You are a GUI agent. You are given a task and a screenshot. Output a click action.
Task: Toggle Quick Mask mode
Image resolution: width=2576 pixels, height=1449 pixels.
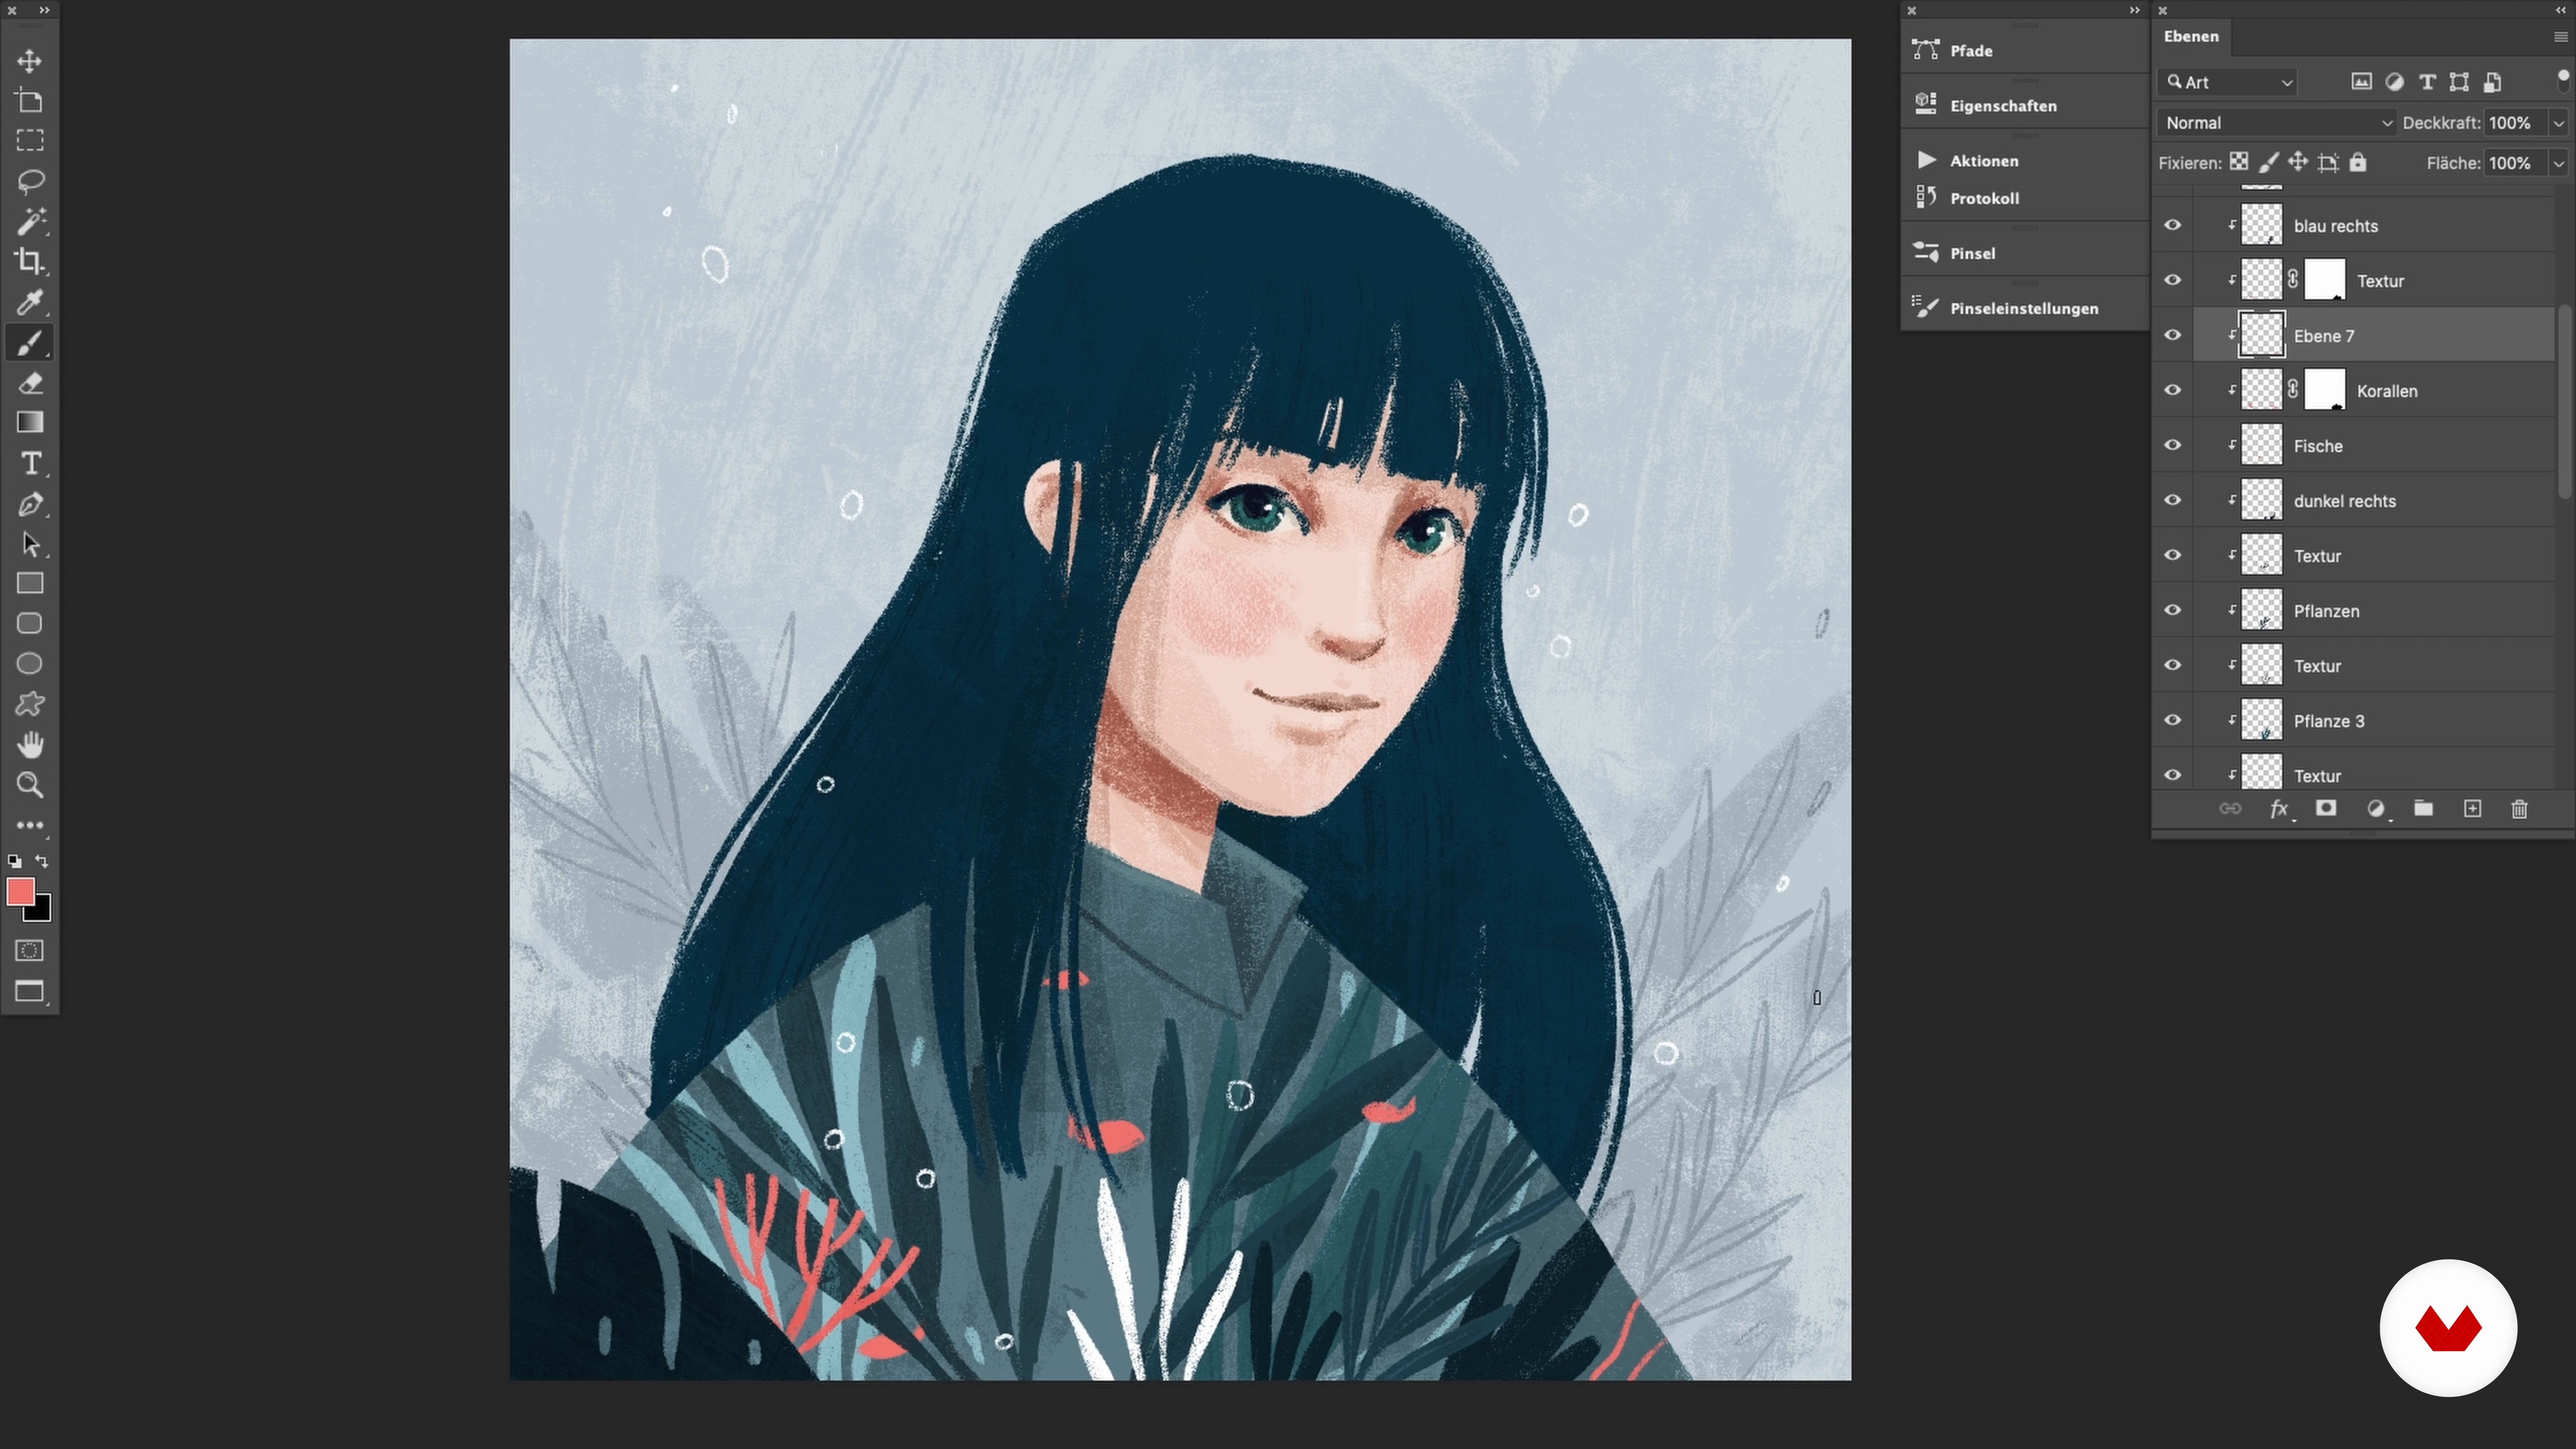29,951
